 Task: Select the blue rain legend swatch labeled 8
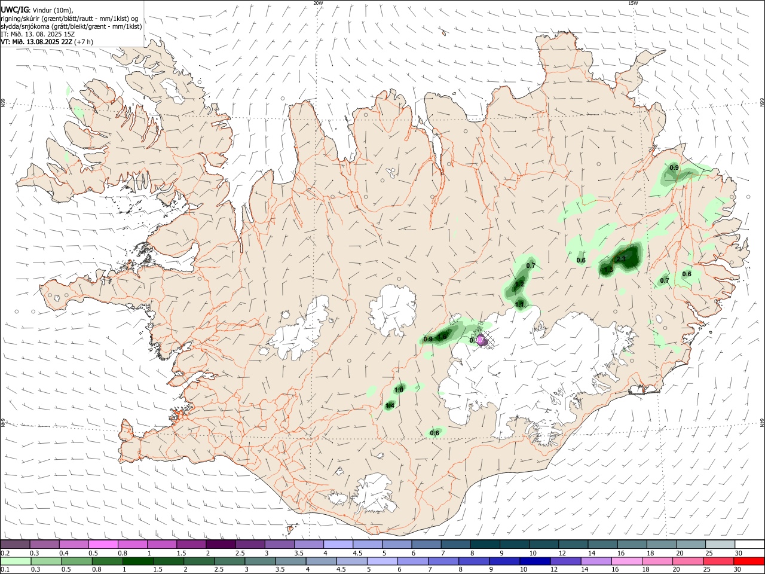coord(473,561)
